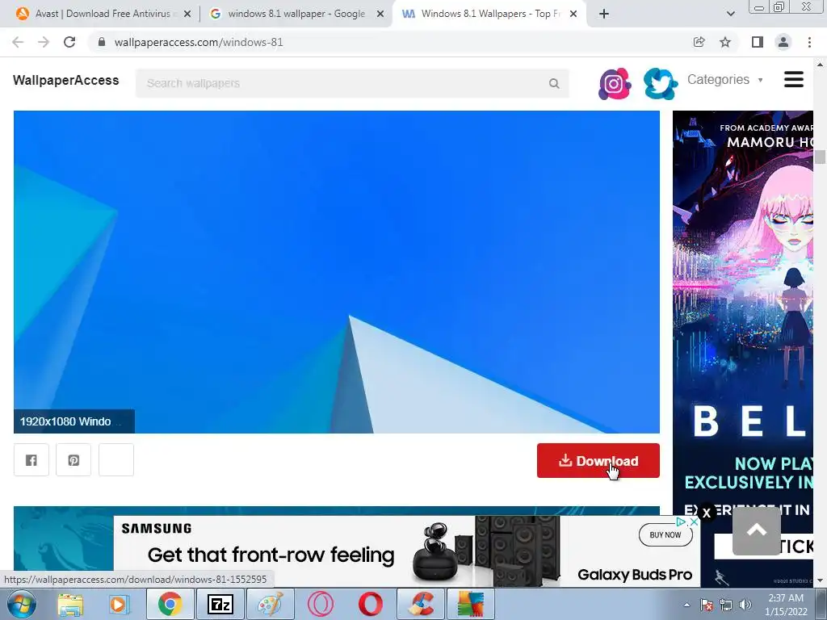Click the scrollbar down arrow
The height and width of the screenshot is (620, 827).
820,580
